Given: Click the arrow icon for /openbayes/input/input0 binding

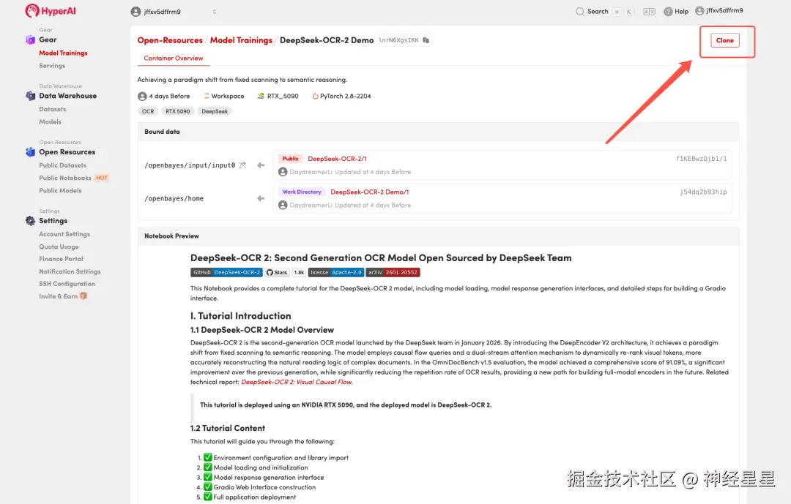Looking at the screenshot, I should (x=261, y=165).
